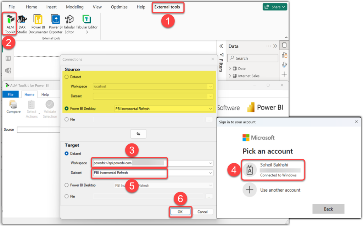Click Validate Selection in ALM Toolkit

point(50,109)
